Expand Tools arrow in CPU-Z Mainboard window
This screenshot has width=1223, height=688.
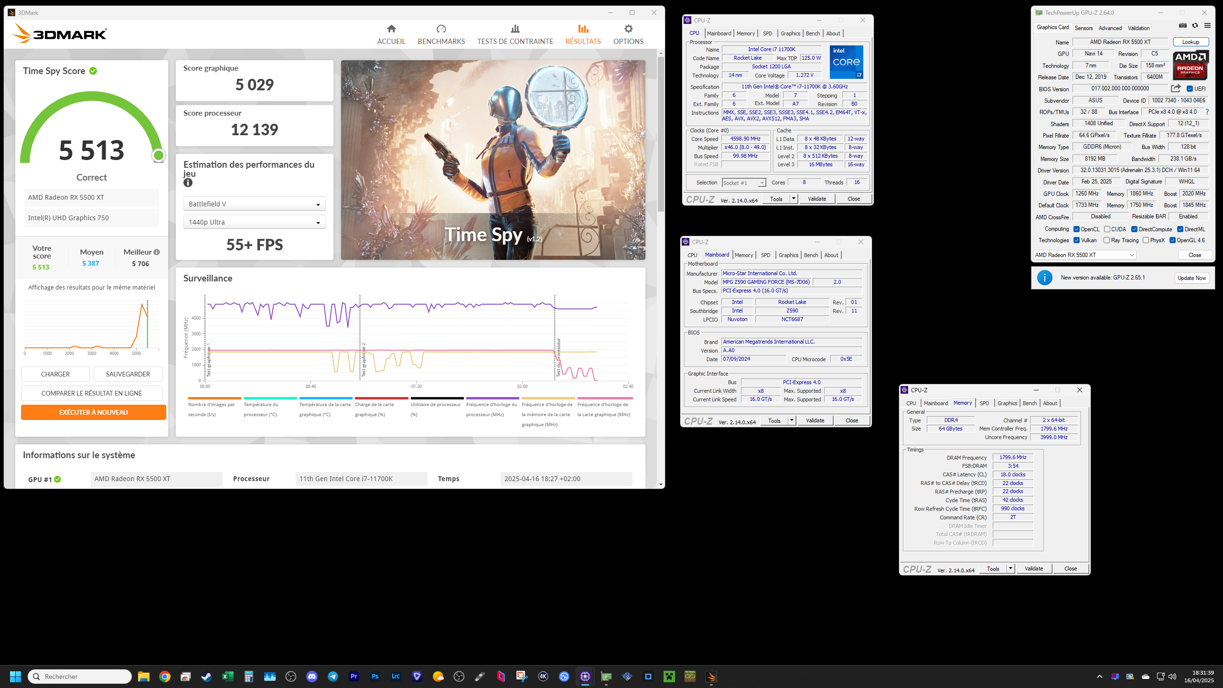pos(792,420)
